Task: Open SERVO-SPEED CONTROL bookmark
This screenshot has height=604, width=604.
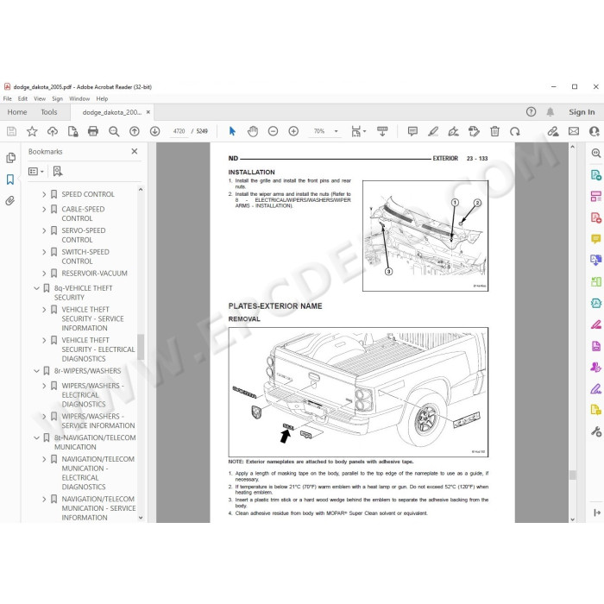Action: (x=84, y=235)
